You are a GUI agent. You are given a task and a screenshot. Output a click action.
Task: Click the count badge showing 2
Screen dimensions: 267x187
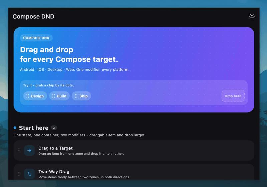(x=54, y=128)
